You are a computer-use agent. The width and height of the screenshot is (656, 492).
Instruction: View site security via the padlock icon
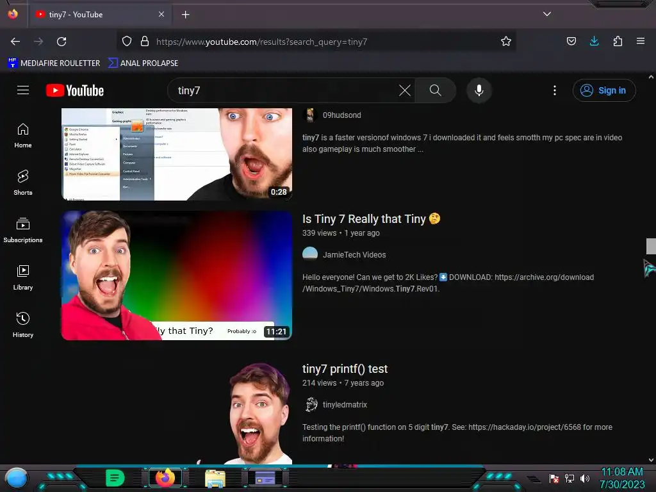click(145, 41)
